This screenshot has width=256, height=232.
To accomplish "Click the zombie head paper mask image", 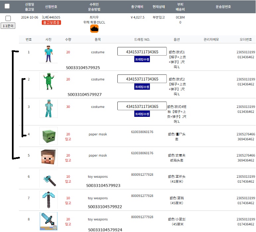I will tap(48, 136).
